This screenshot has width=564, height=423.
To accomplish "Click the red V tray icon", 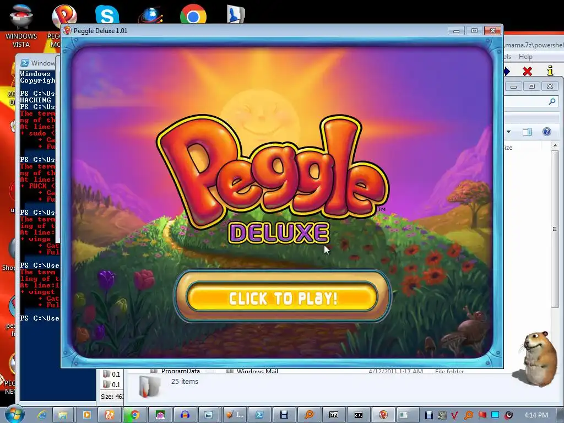I will point(454,415).
